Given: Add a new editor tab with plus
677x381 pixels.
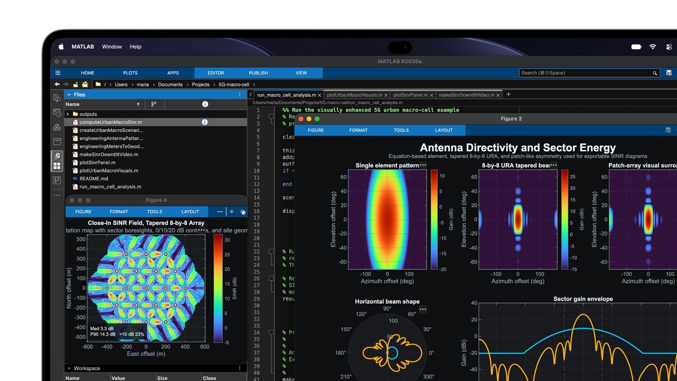Looking at the screenshot, I should pyautogui.click(x=508, y=95).
